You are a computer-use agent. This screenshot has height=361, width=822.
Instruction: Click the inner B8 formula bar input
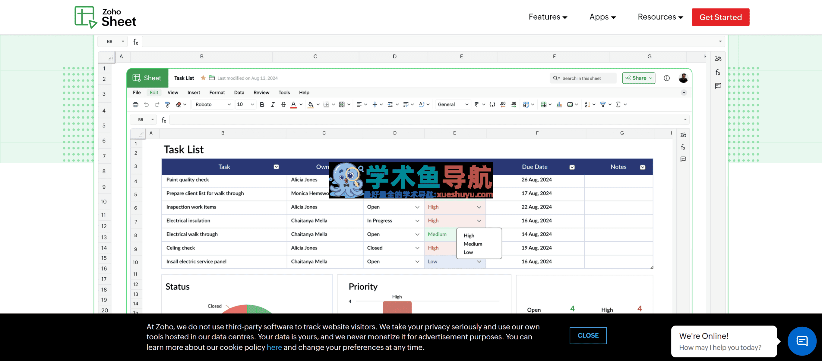(x=429, y=120)
